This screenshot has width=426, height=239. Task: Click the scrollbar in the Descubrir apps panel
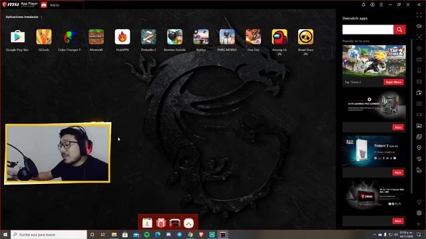(411, 116)
